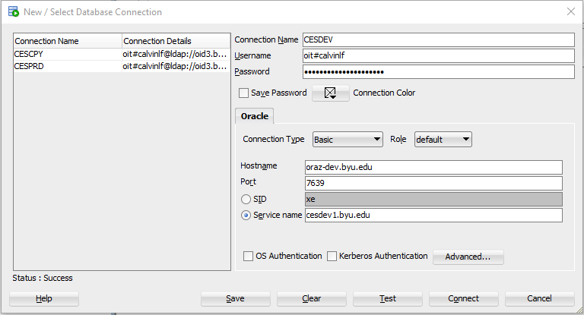Enable the Save Password checkbox
584x315 pixels.
243,93
